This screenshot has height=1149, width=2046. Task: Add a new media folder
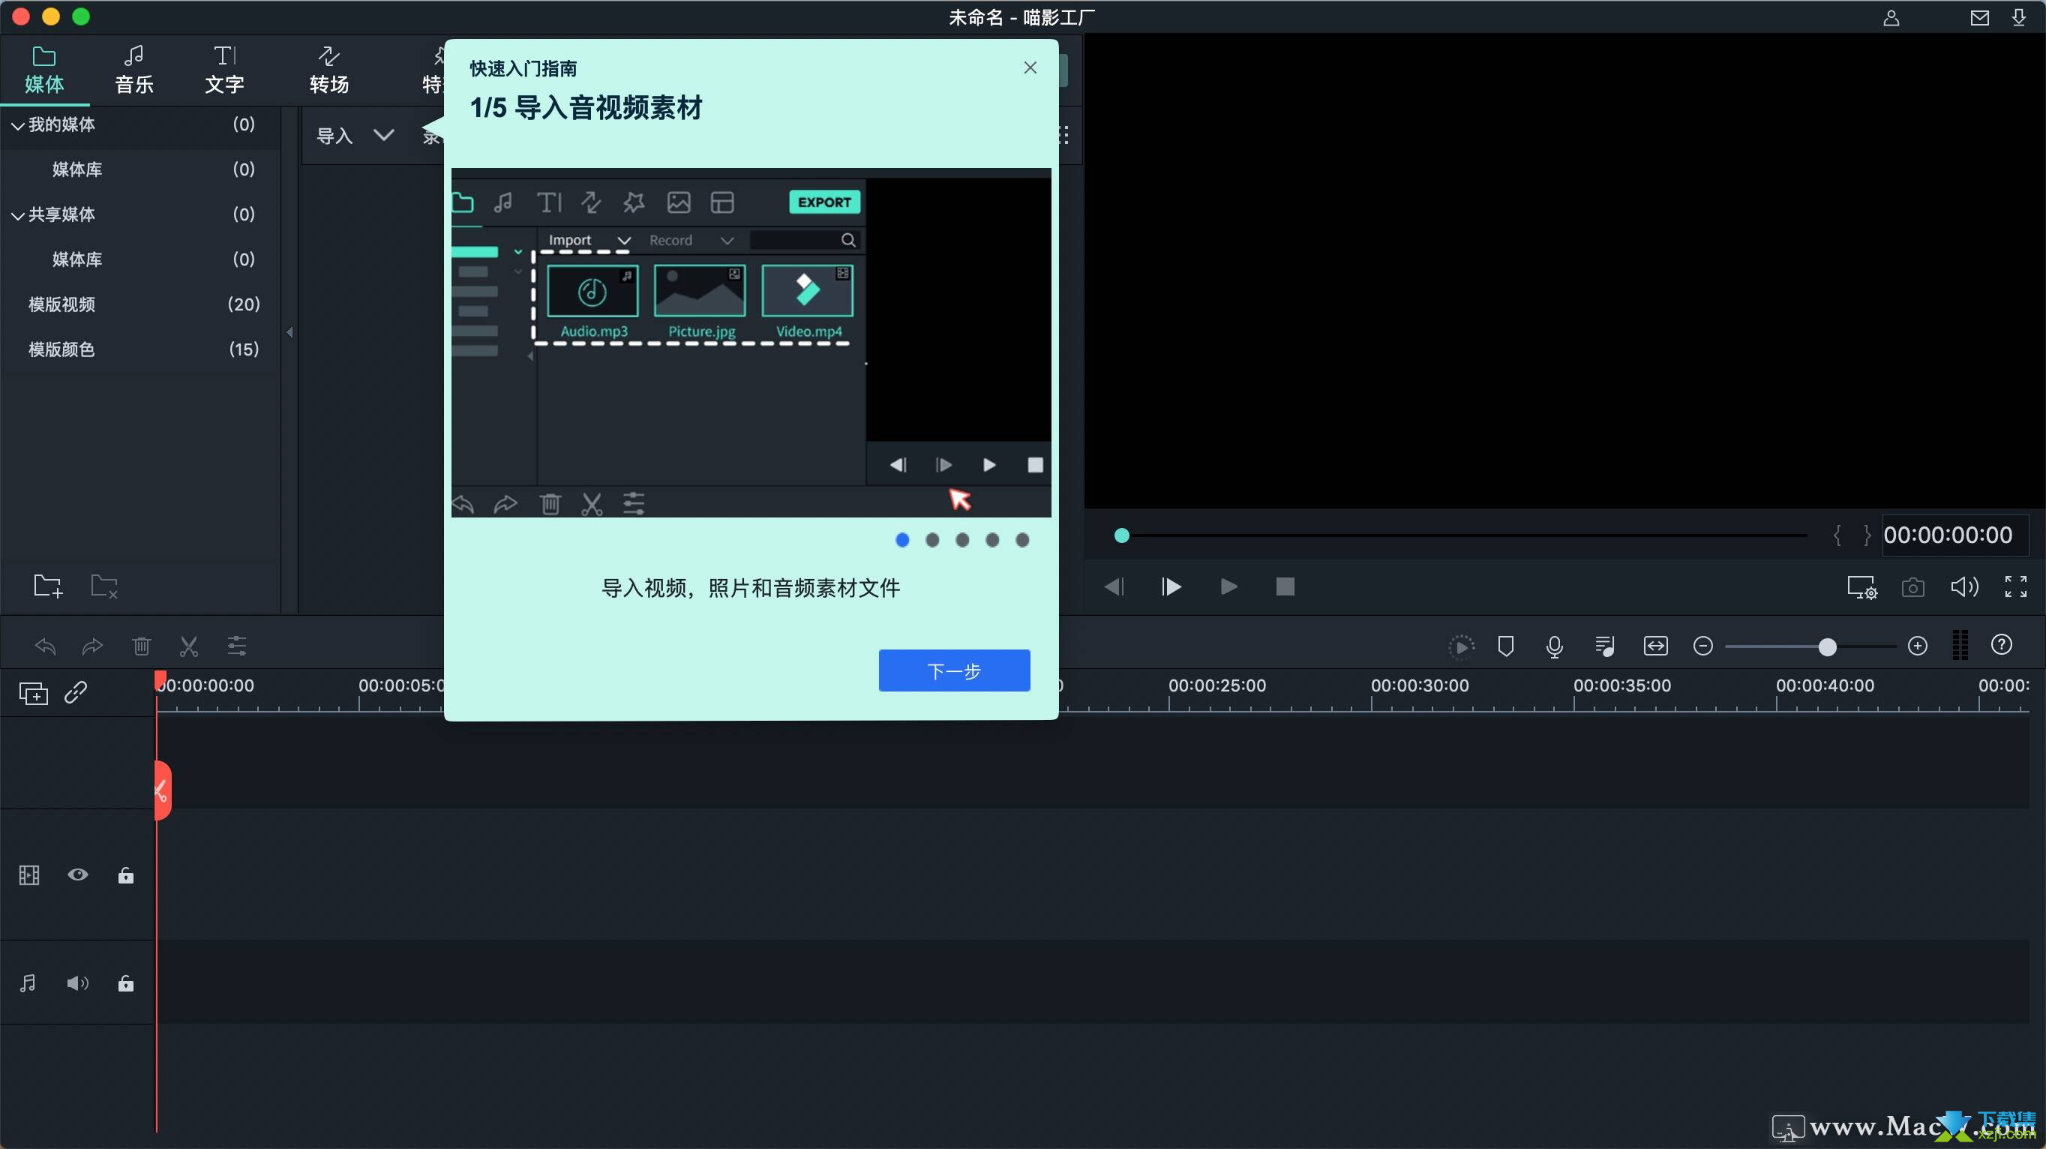point(48,586)
